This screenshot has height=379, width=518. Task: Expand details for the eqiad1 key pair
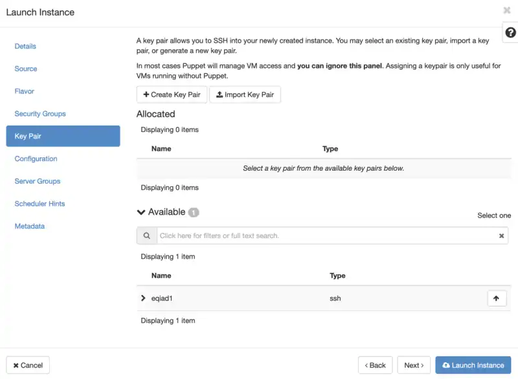point(143,298)
